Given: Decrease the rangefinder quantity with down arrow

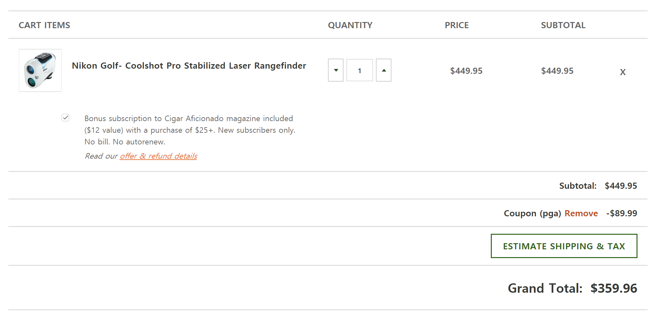Looking at the screenshot, I should (336, 70).
